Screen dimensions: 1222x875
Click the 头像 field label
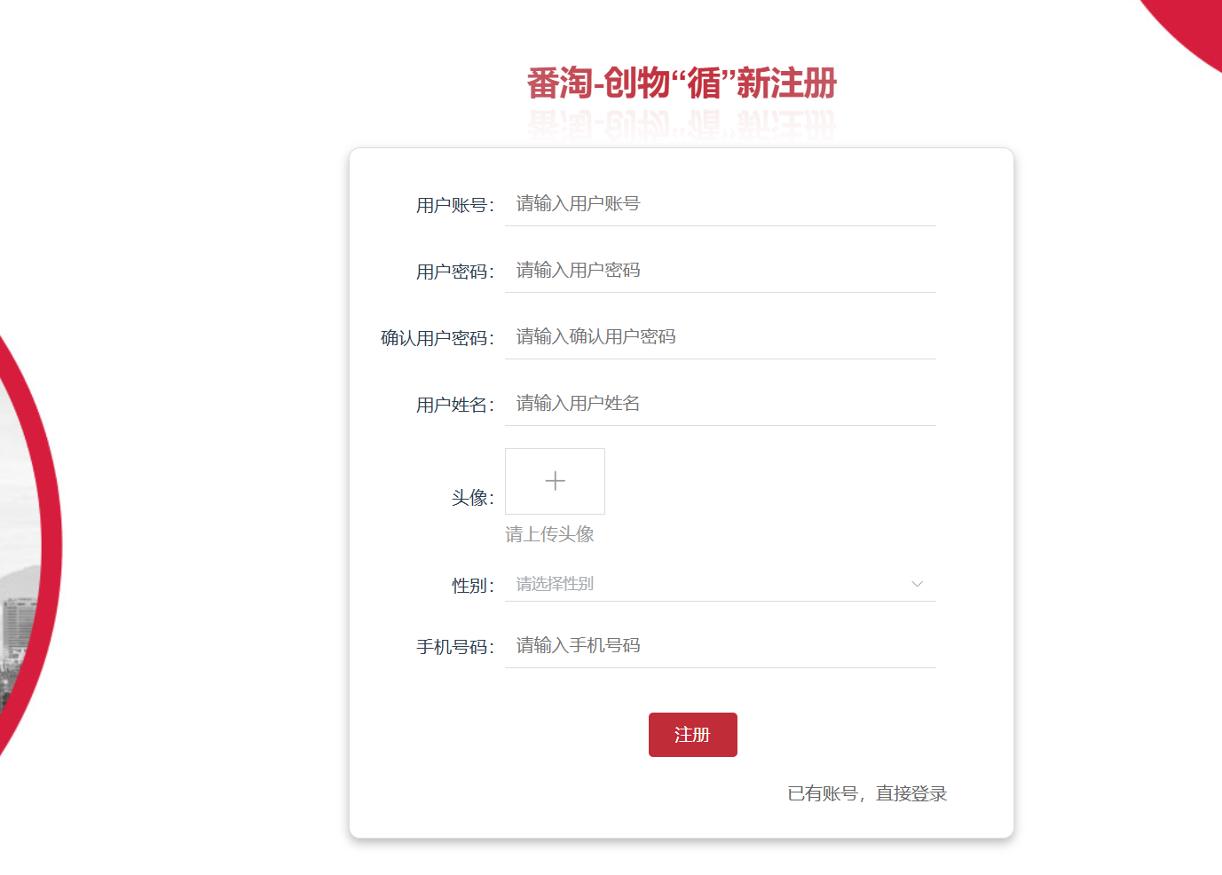click(472, 499)
